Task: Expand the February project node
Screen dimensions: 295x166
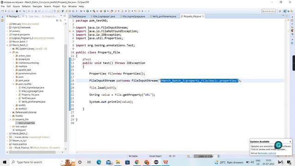Action: [7, 24]
